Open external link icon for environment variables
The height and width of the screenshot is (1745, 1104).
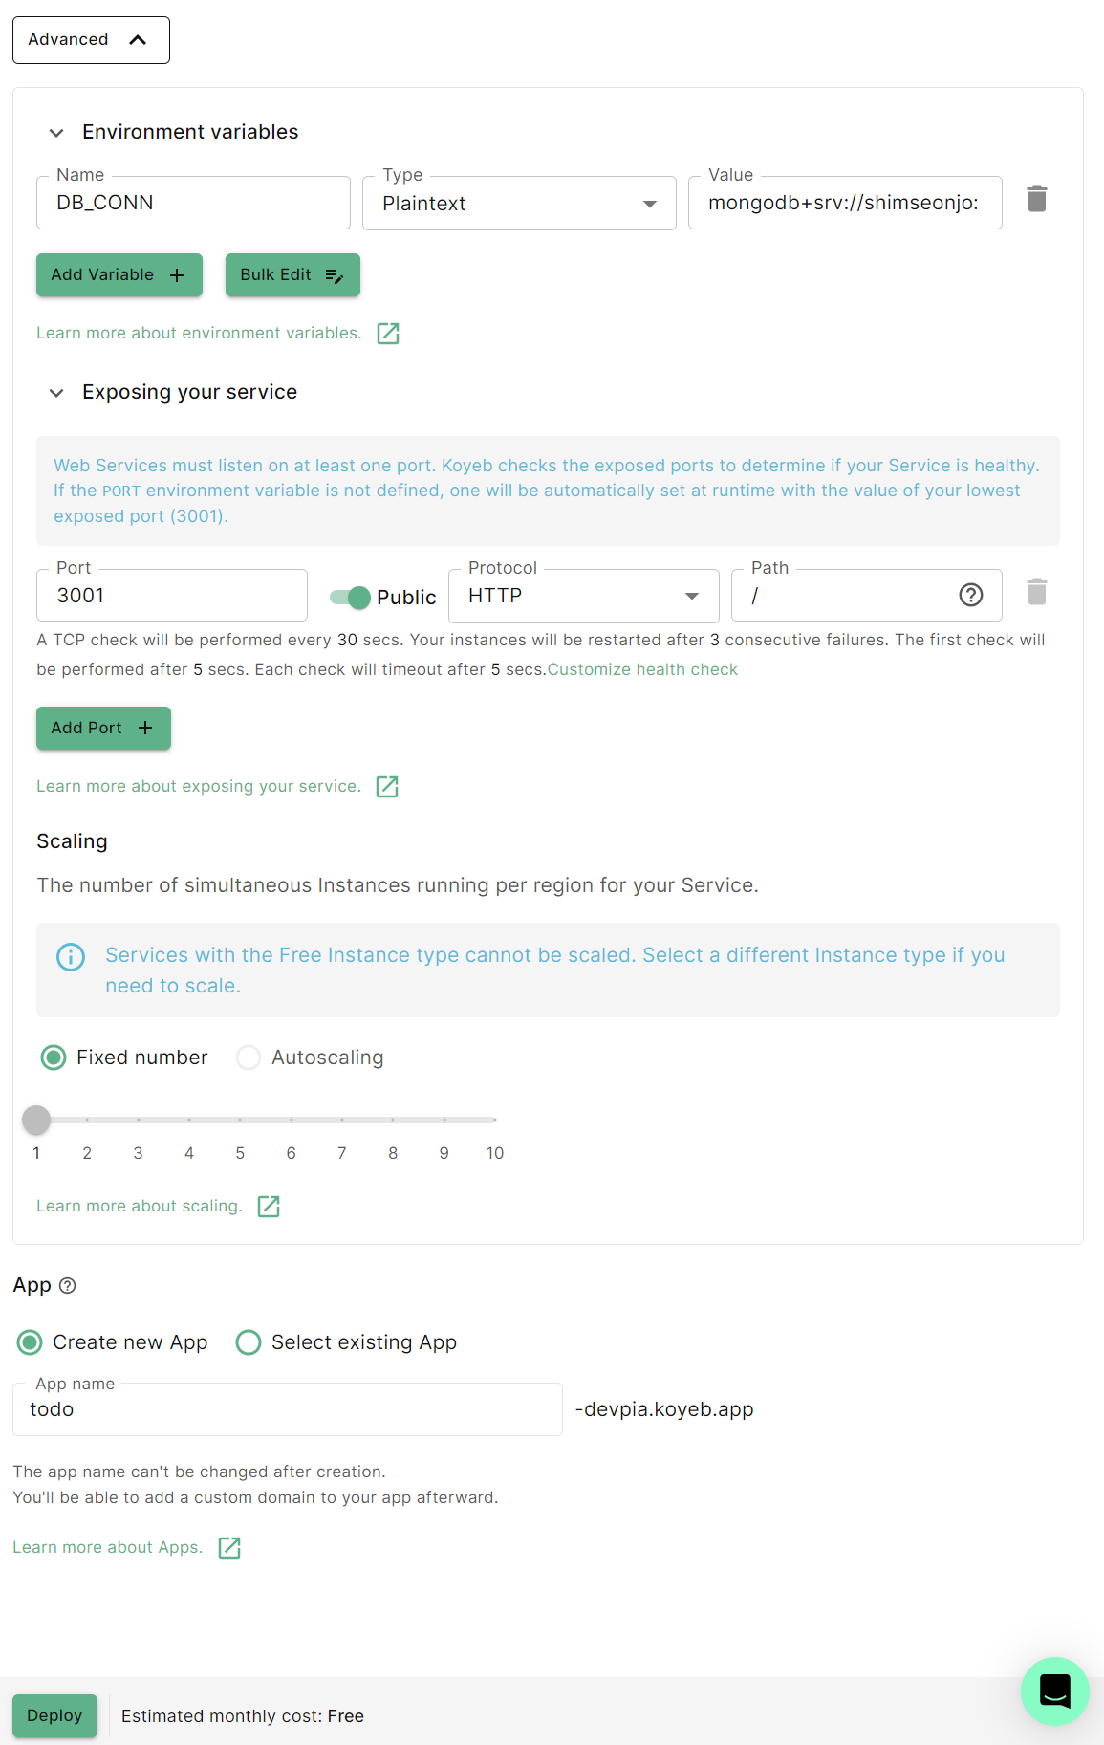point(388,334)
